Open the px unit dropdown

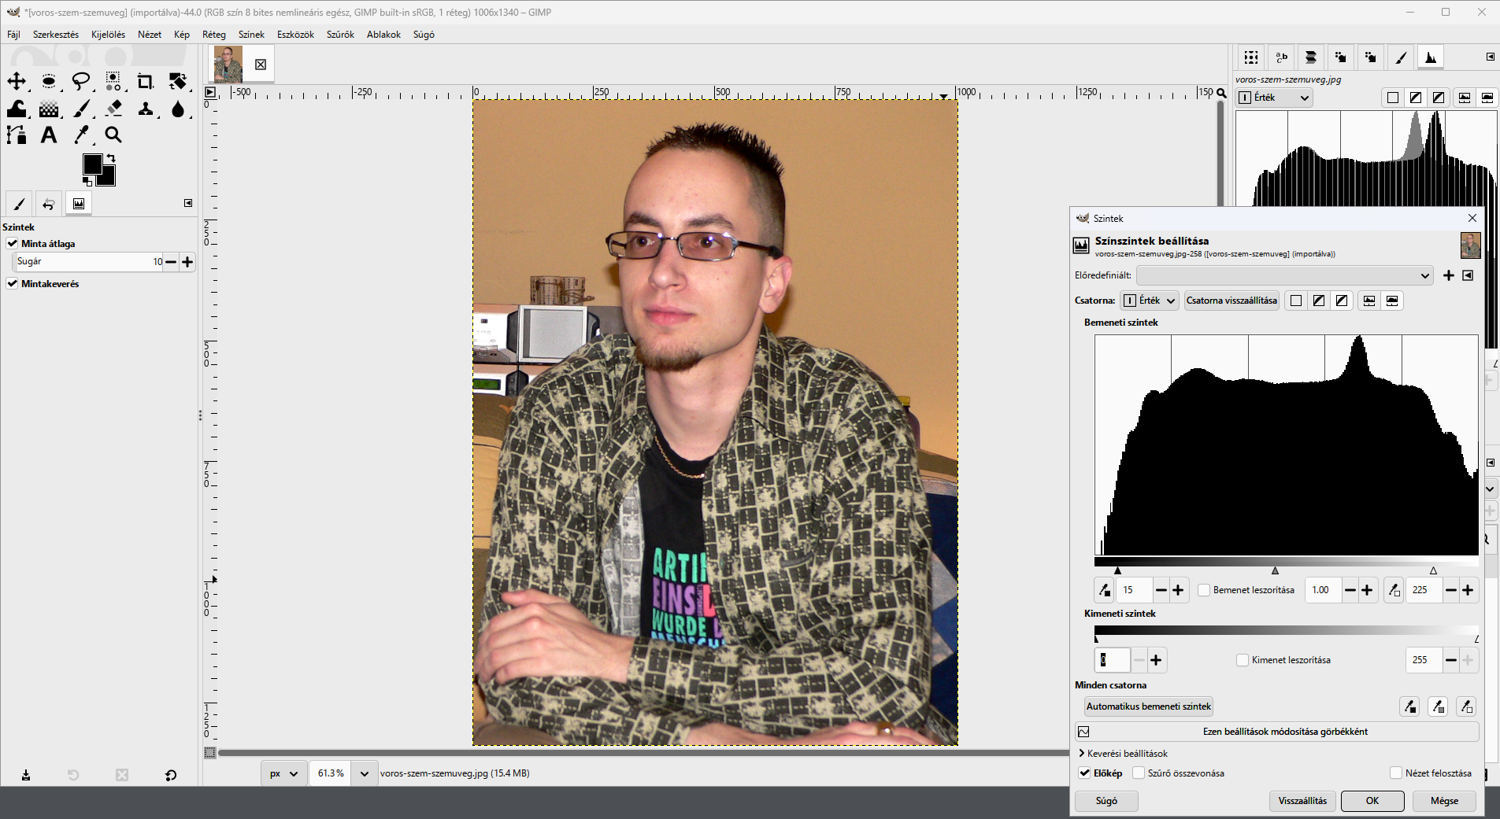pos(283,773)
